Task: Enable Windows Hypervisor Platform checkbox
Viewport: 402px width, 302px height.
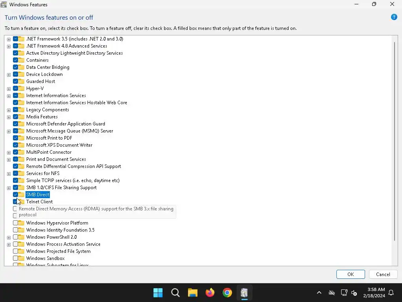Action: point(15,223)
